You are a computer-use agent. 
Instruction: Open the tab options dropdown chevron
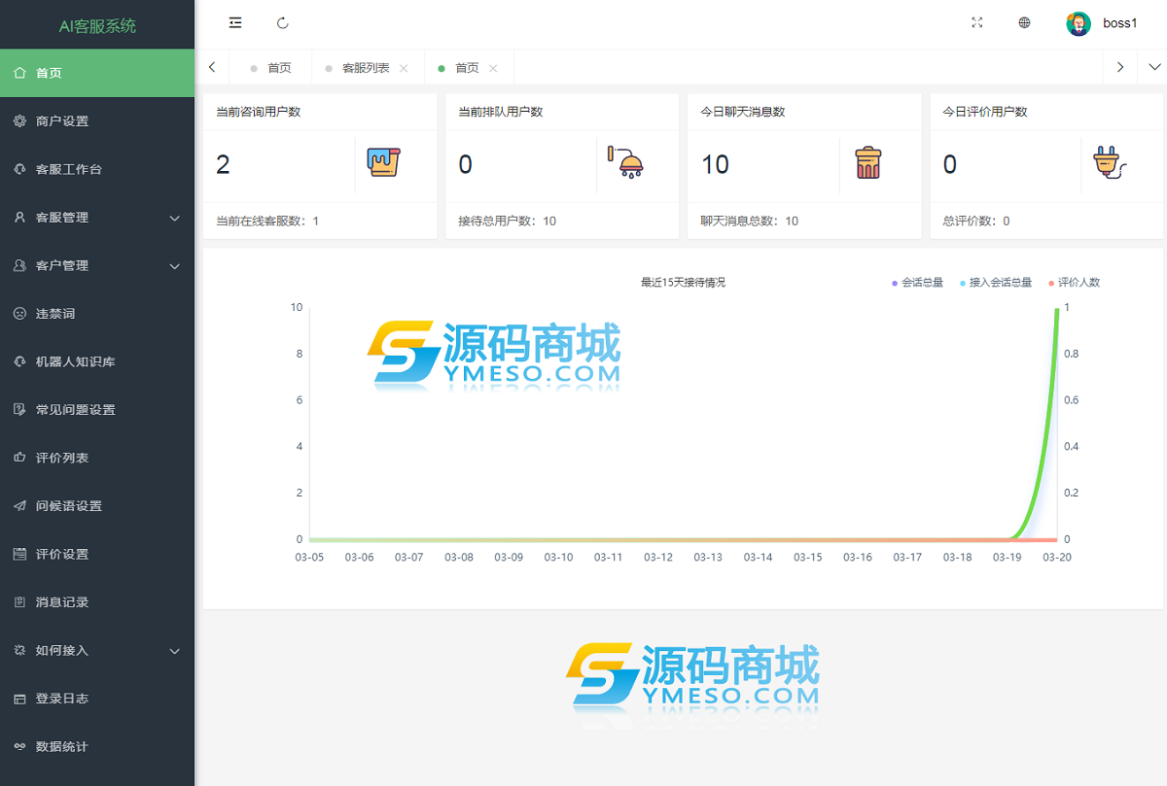click(1154, 67)
